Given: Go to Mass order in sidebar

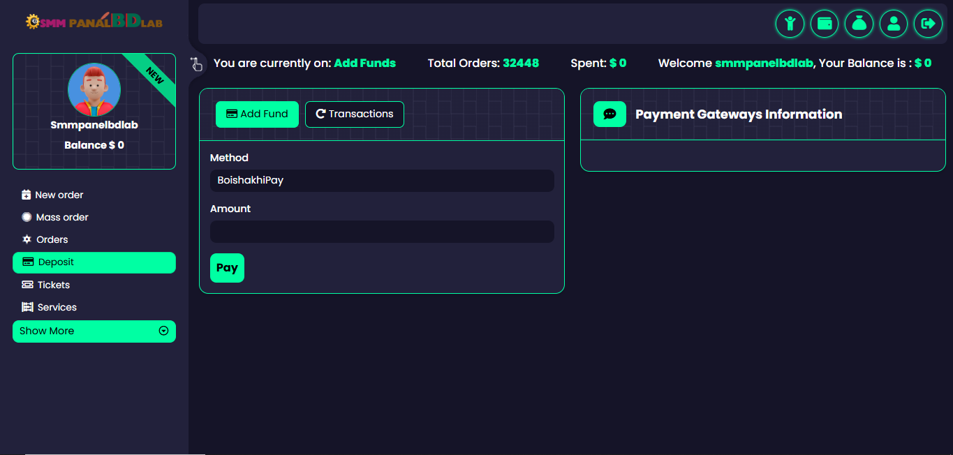Looking at the screenshot, I should (61, 218).
